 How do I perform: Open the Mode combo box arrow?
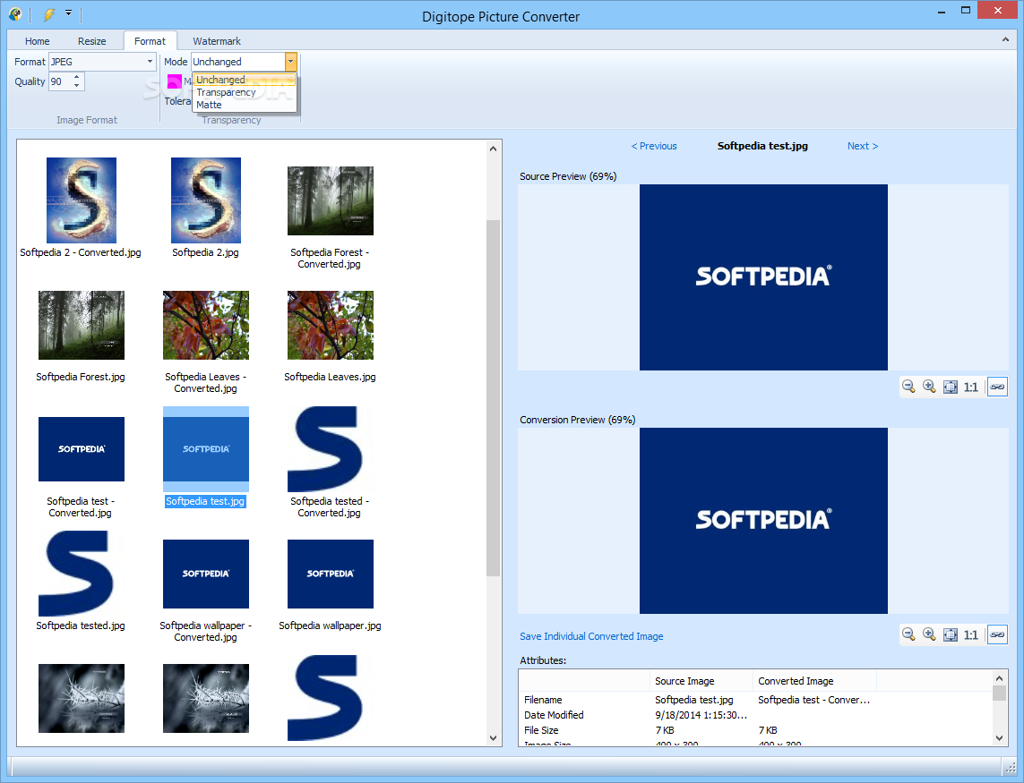click(291, 62)
